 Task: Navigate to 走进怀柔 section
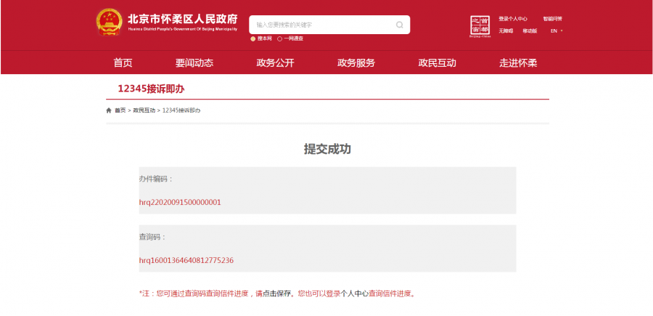click(518, 62)
